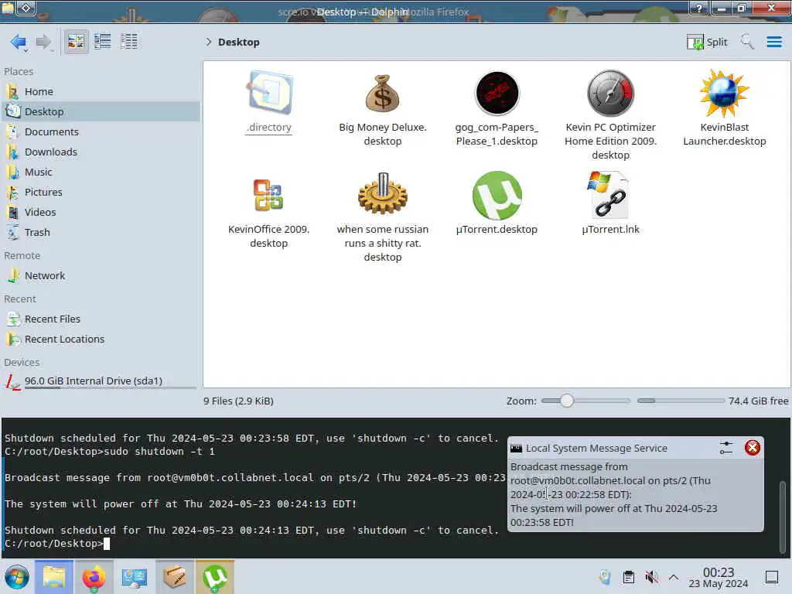Click the show desktop square in tray
The width and height of the screenshot is (792, 594).
tap(771, 577)
